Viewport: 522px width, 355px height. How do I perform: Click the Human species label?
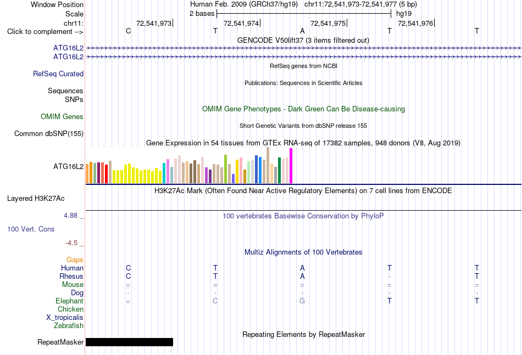click(72, 268)
